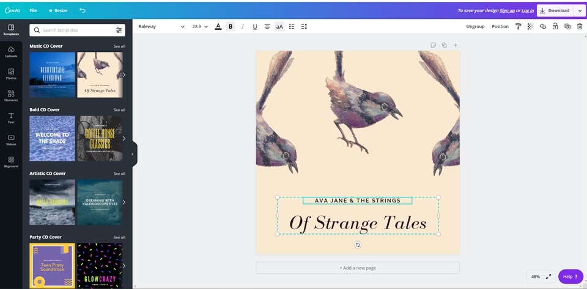Open the Uploads panel in sidebar

pos(11,52)
